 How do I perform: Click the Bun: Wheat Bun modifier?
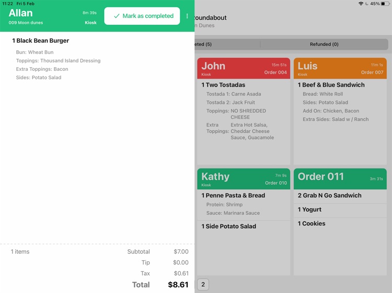coord(34,52)
